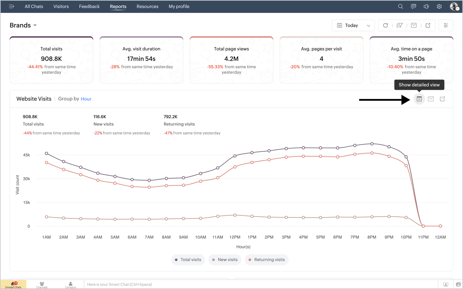
Task: Go to the Feedback tab
Action: [89, 6]
